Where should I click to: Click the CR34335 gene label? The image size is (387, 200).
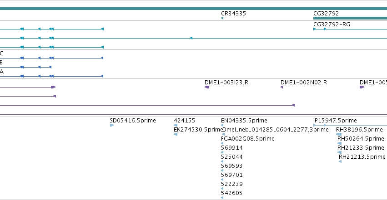click(233, 14)
